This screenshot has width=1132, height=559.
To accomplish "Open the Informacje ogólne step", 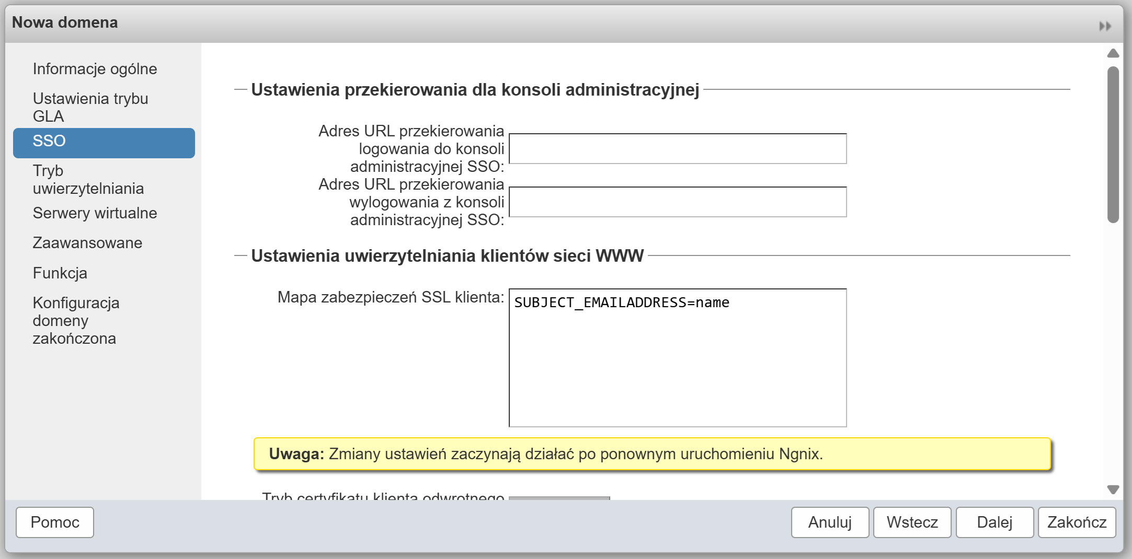I will coord(95,69).
